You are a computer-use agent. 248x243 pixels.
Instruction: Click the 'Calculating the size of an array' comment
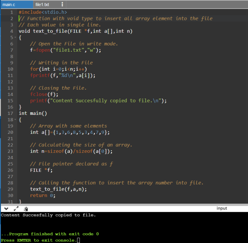81,145
